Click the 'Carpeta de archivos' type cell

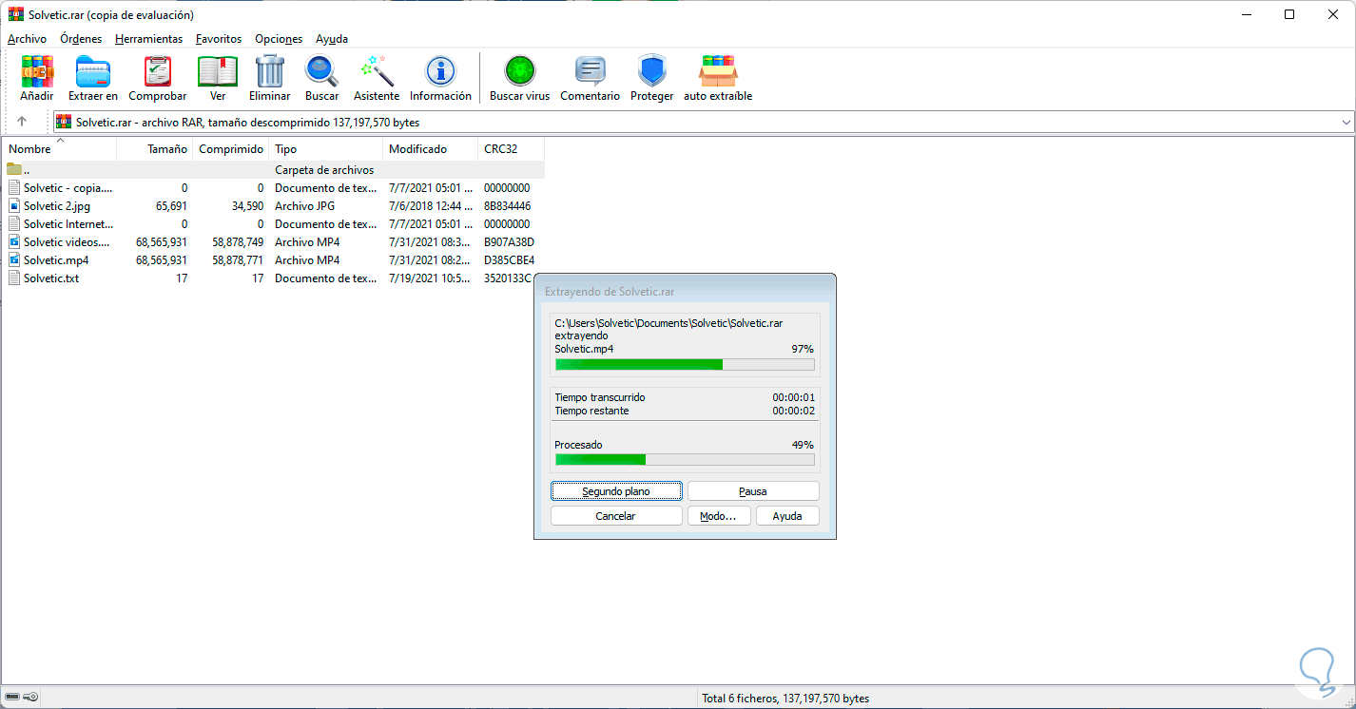tap(324, 170)
